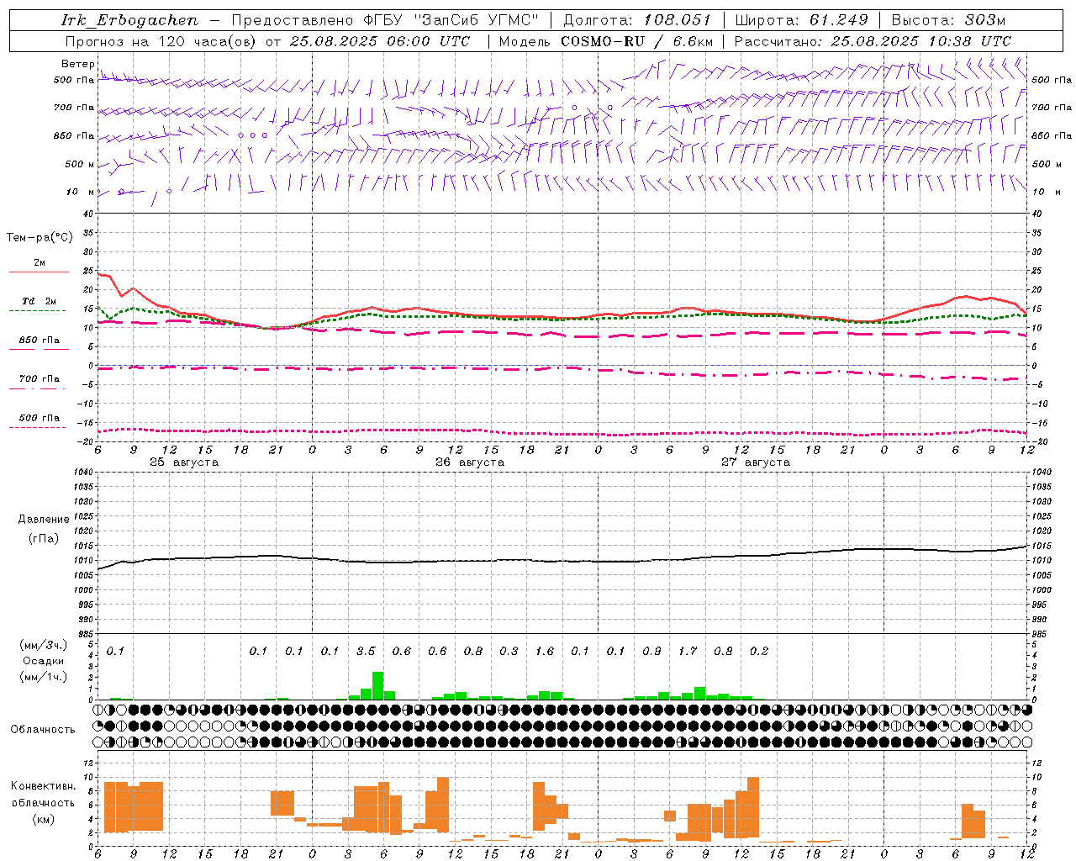
Task: Click the 25 августа date label
Action: pos(184,462)
